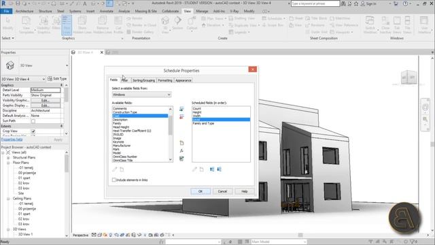Click the Autodesk App Store cart icon

pyautogui.click(x=396, y=3)
